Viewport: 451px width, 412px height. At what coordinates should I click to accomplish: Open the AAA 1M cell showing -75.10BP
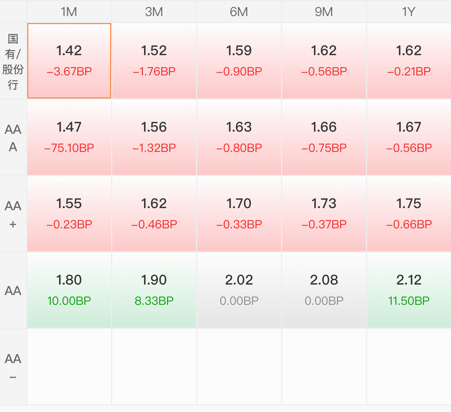[69, 137]
